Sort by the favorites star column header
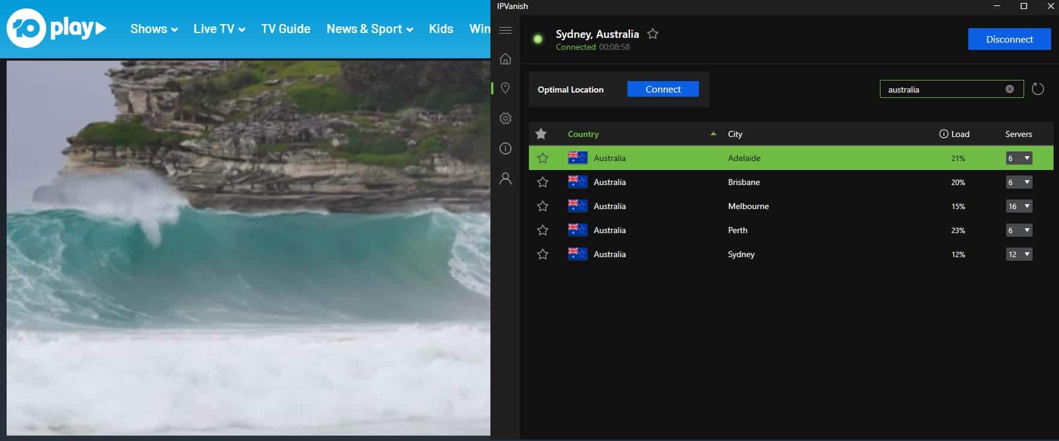1059x441 pixels. 541,134
